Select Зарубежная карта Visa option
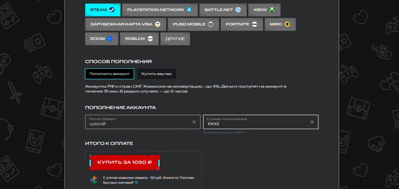Screen dimensions: 399x189 (126, 24)
